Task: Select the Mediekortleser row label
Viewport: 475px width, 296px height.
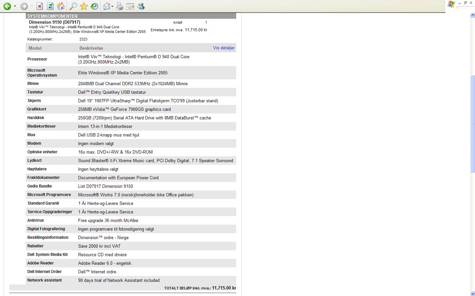Action: (x=42, y=126)
